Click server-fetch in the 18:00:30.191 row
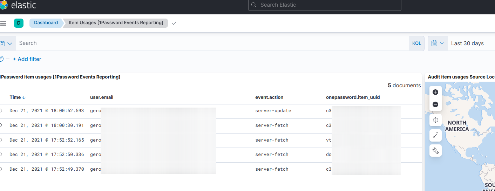Image resolution: width=495 pixels, height=191 pixels. pyautogui.click(x=272, y=125)
